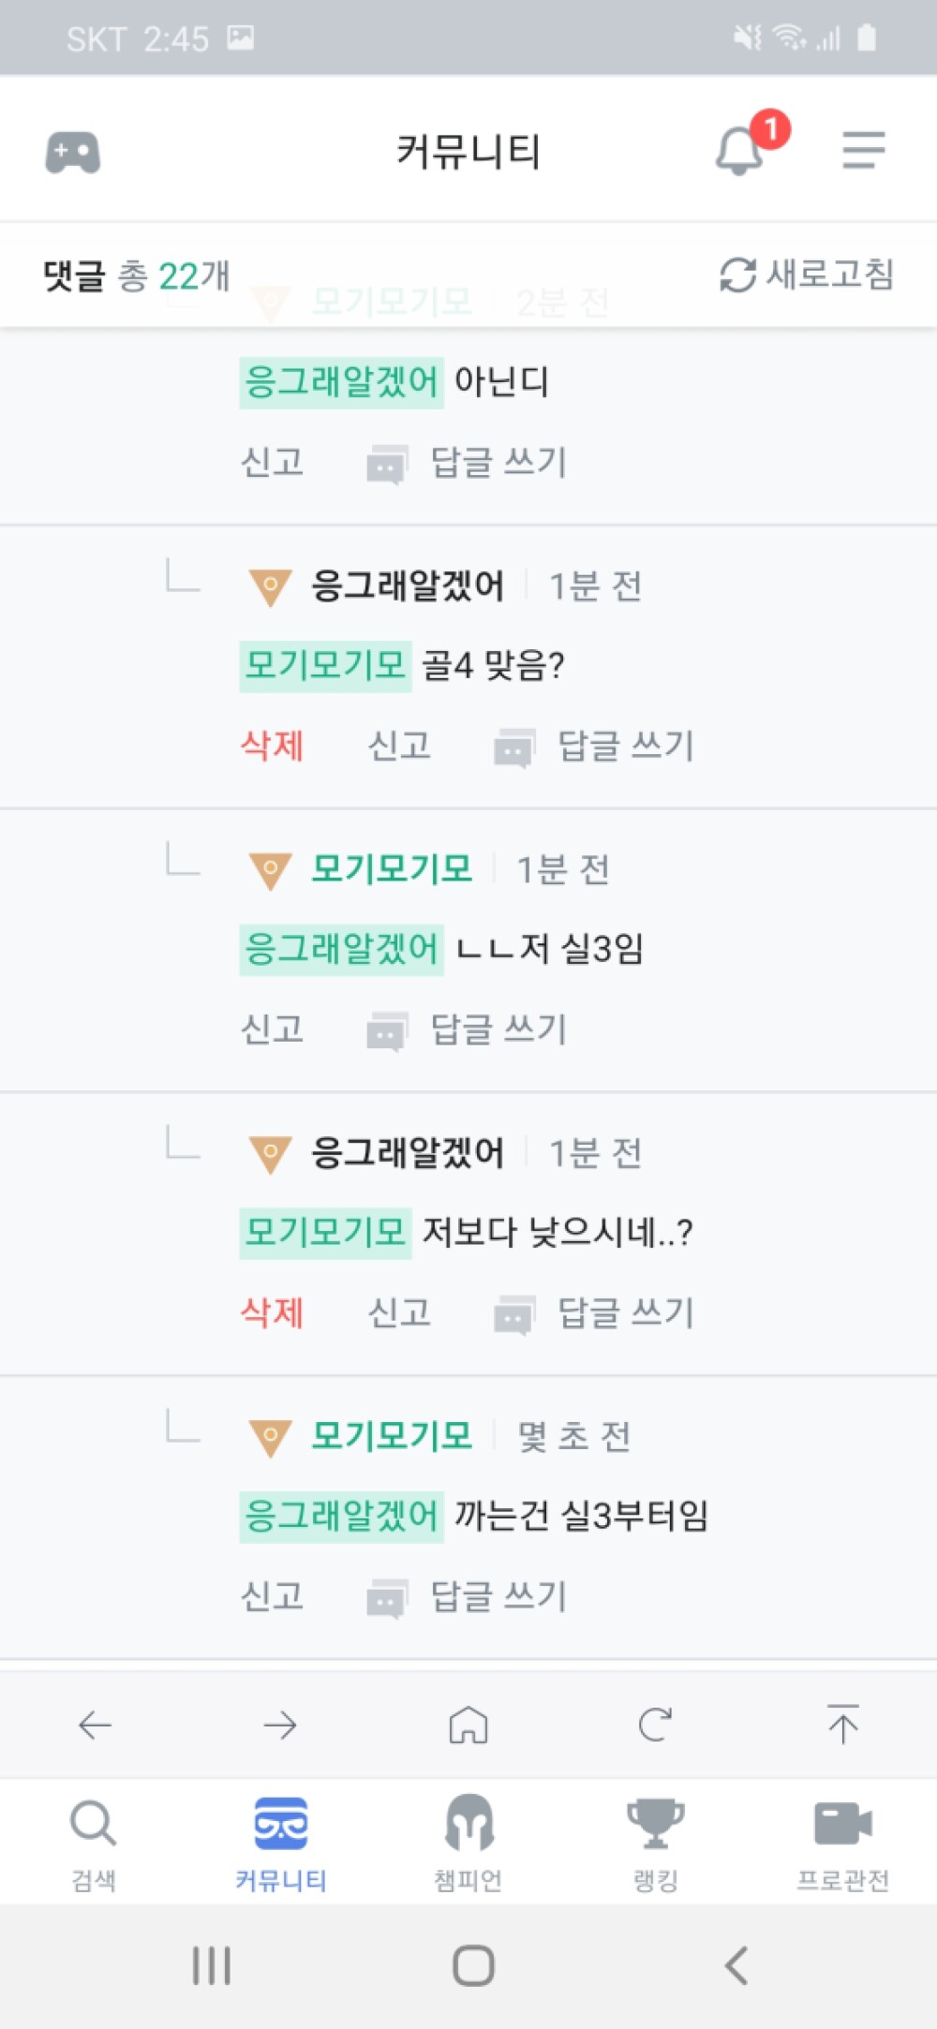Tap the browser forward arrow
This screenshot has height=2029, width=937.
[x=280, y=1725]
